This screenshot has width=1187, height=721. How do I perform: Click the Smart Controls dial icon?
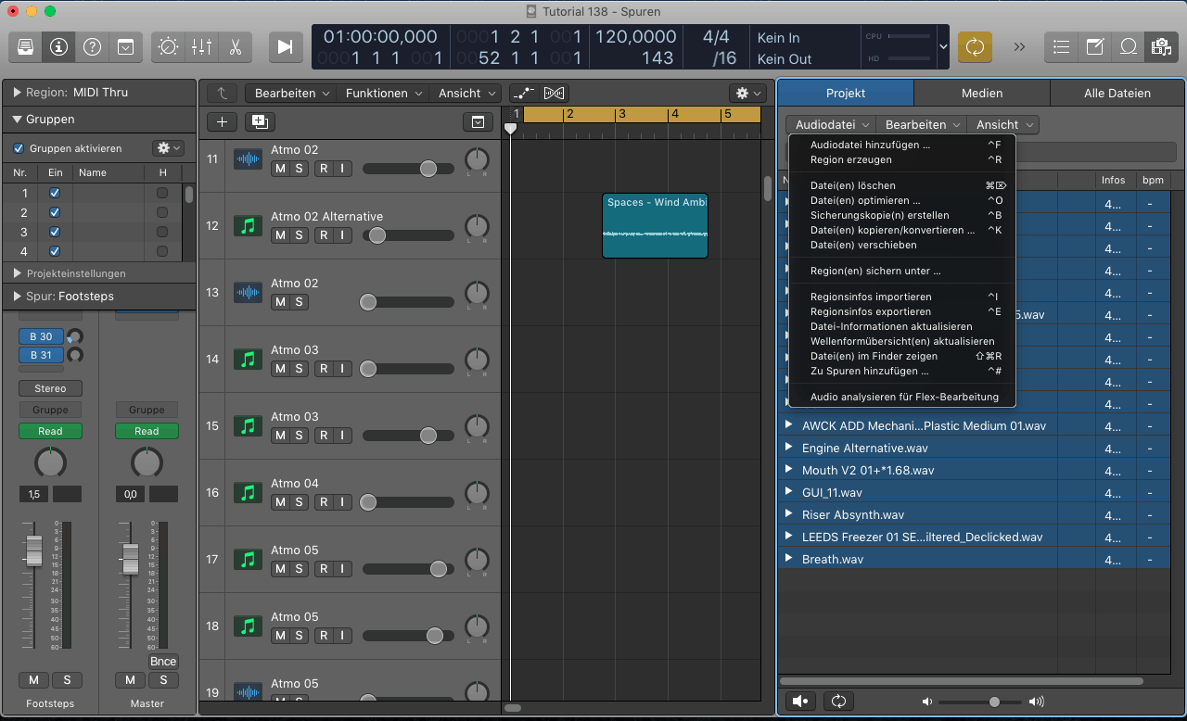click(x=168, y=46)
